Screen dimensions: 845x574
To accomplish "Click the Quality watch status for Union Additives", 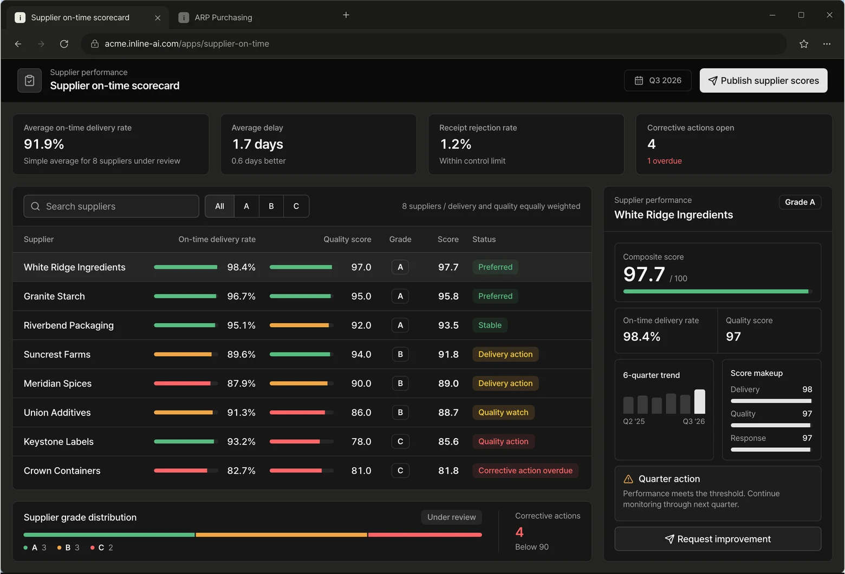I will [x=503, y=413].
